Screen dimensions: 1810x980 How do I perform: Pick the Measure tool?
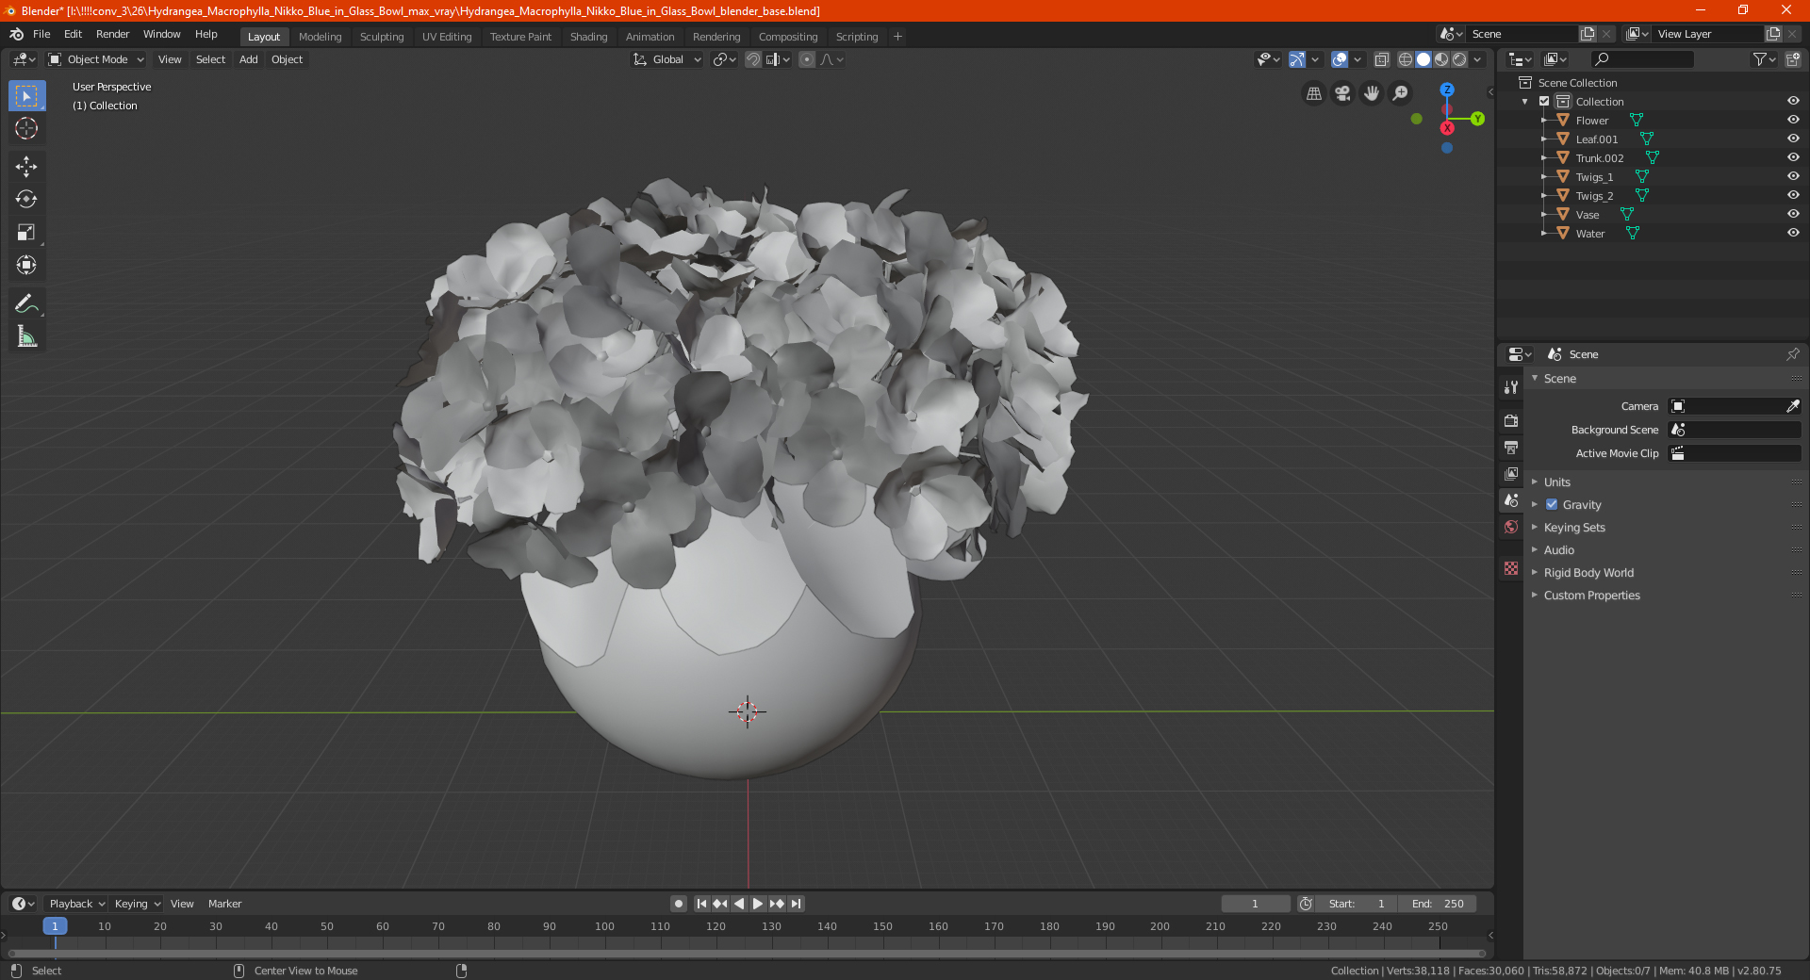[26, 336]
